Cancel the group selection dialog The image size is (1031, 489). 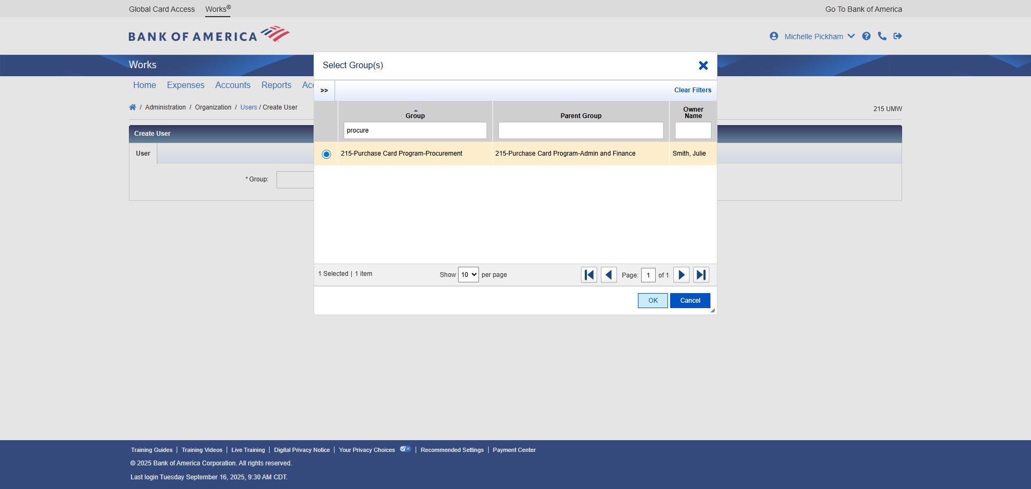(x=690, y=301)
